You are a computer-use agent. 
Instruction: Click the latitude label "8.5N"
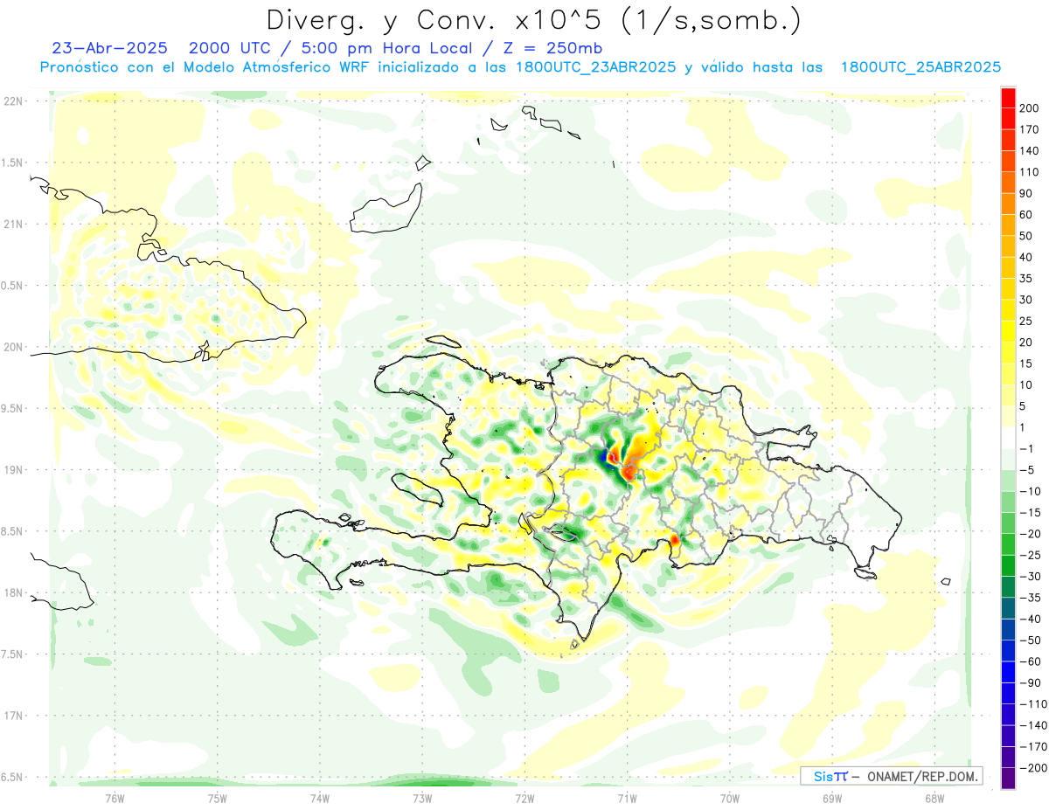click(12, 531)
